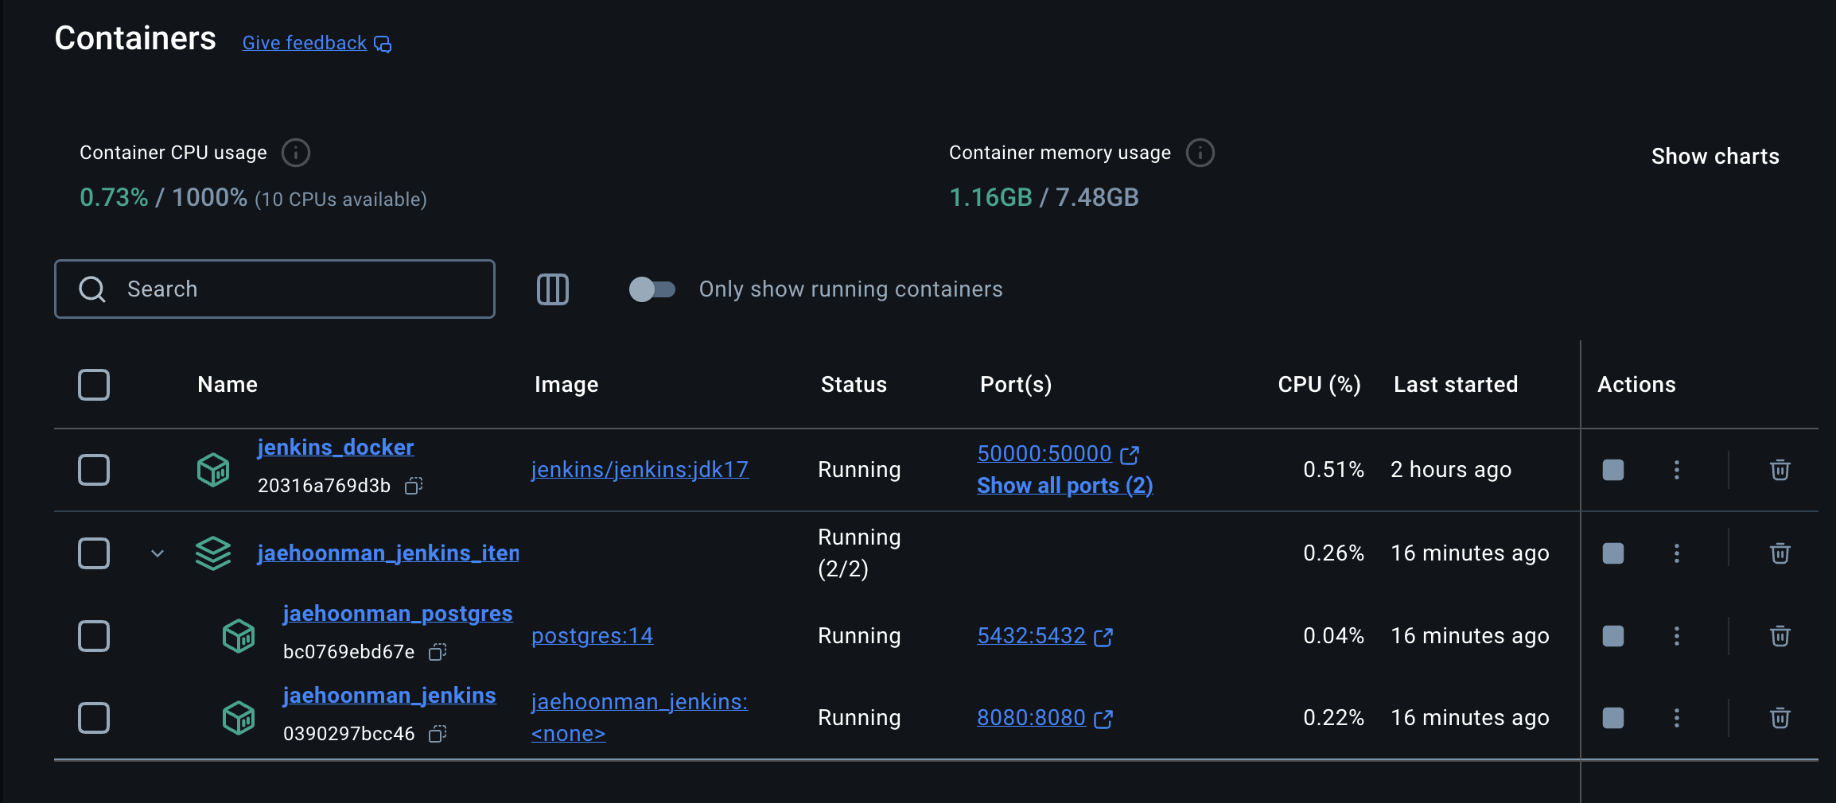Viewport: 1836px width, 803px height.
Task: Click into the Search field
Action: [274, 289]
